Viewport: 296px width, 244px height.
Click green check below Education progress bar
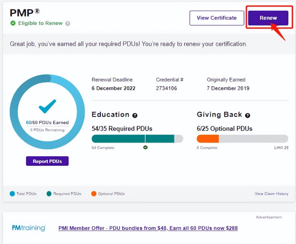point(145,148)
